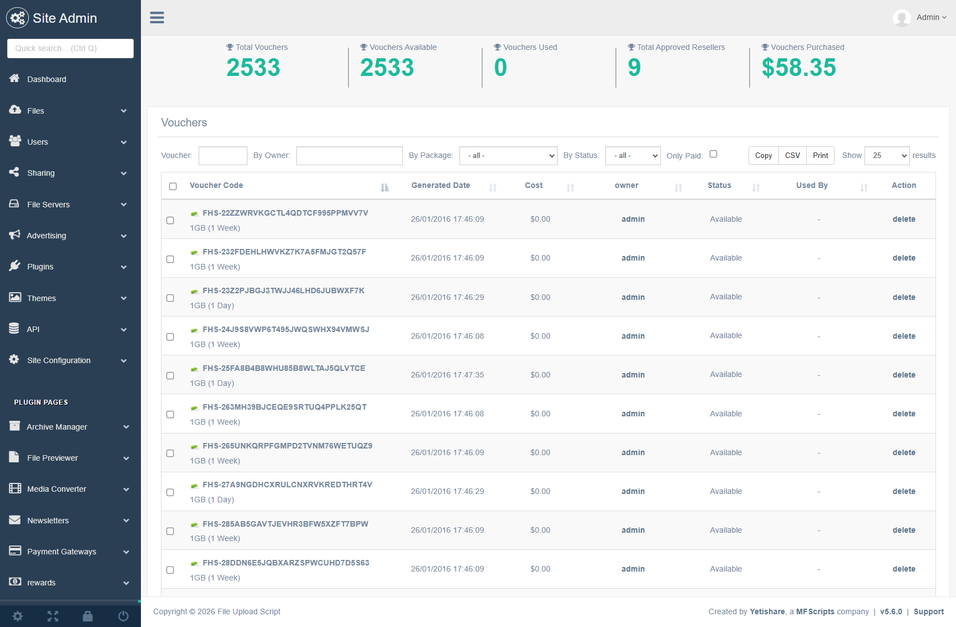Delete voucher FHS-23Z2PJBGJ3TWJJ46LHD6JUBWXF7K
Viewport: 956px width, 627px height.
(903, 297)
